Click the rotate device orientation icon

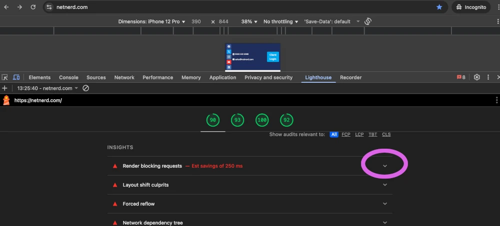tap(368, 21)
